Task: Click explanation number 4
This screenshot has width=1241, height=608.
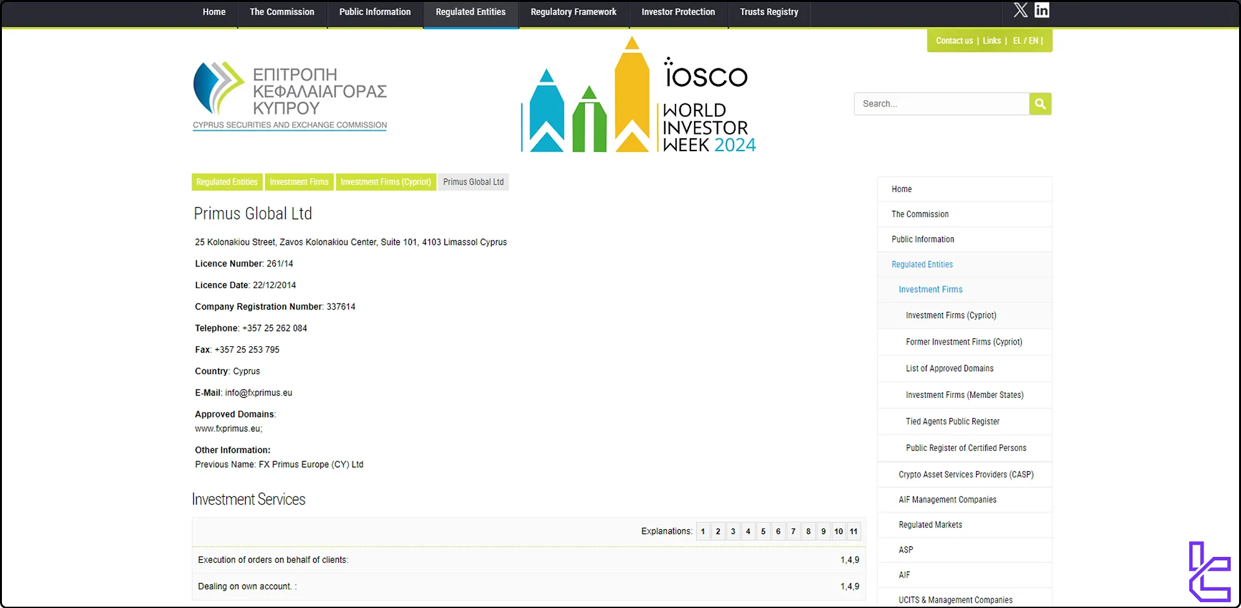Action: [x=748, y=532]
